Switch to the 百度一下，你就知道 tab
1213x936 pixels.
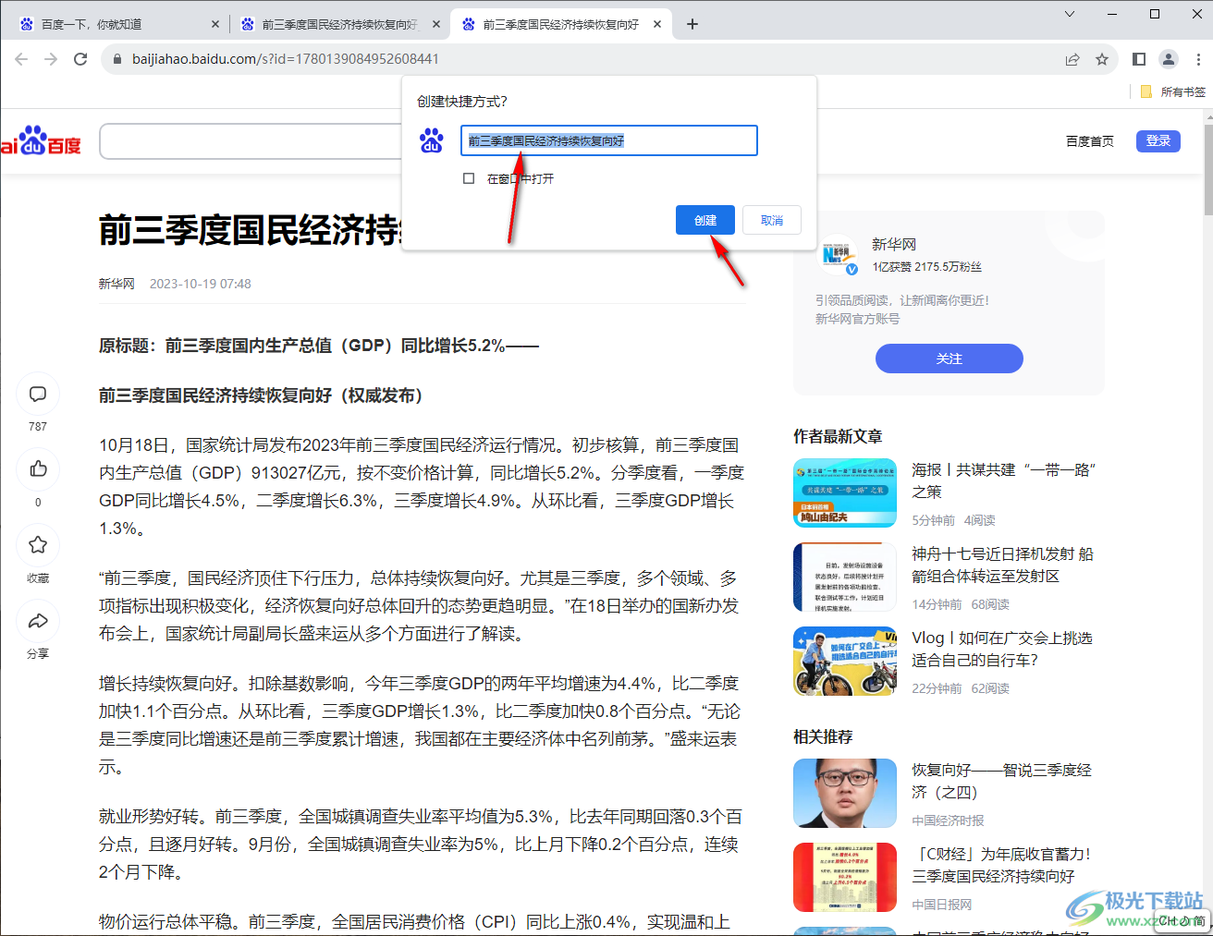click(x=118, y=24)
